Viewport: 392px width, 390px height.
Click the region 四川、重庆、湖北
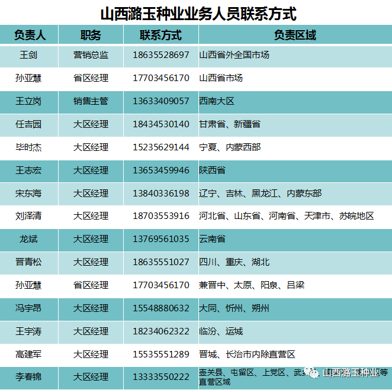[234, 262]
